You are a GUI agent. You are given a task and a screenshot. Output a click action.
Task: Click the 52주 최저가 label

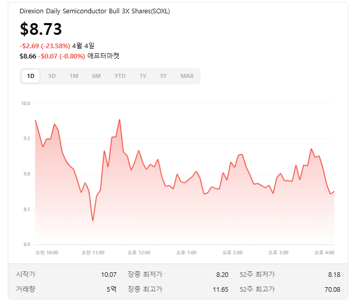(257, 274)
